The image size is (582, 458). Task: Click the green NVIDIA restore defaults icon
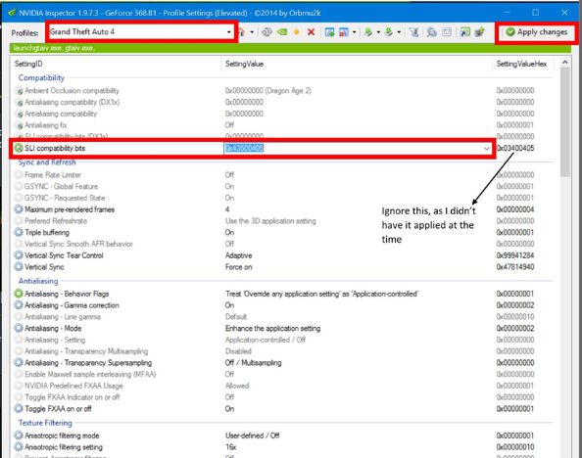point(282,32)
